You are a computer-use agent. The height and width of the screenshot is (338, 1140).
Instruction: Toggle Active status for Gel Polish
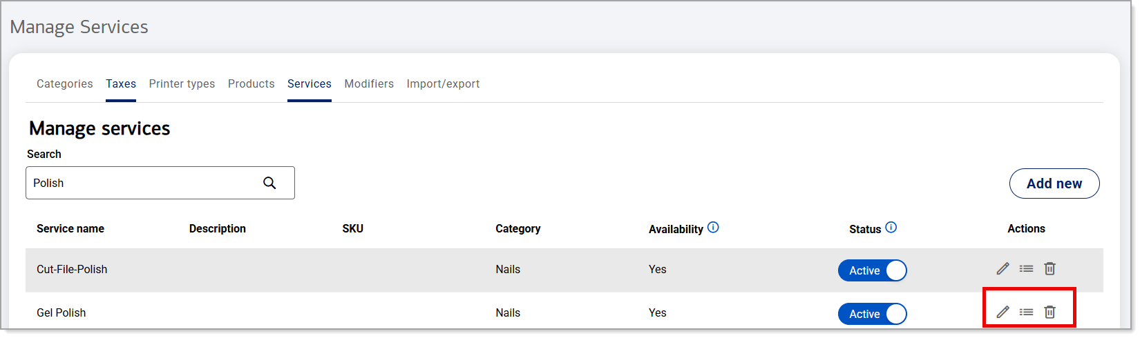click(x=873, y=314)
